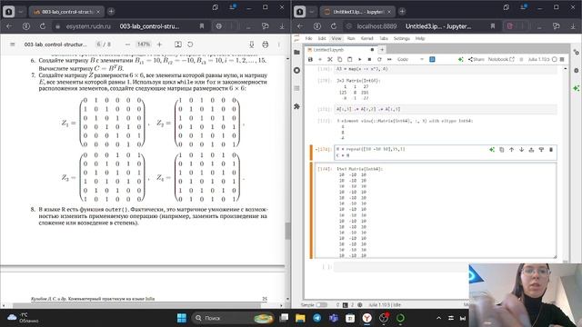This screenshot has height=327, width=582.
Task: Move the active cell down
Action: [521, 149]
